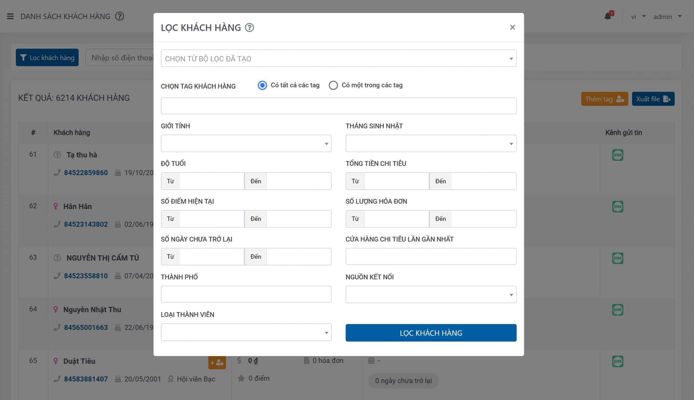Click help icon beside LỌC KHÁCH HÀNG title

point(249,28)
